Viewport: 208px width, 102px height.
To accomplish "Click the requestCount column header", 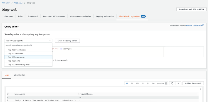I will coord(86,94).
